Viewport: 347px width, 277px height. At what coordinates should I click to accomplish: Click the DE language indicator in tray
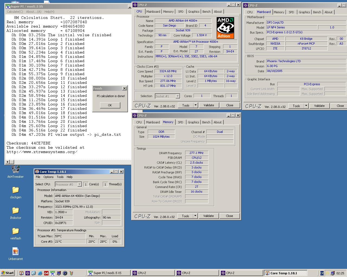(322, 273)
